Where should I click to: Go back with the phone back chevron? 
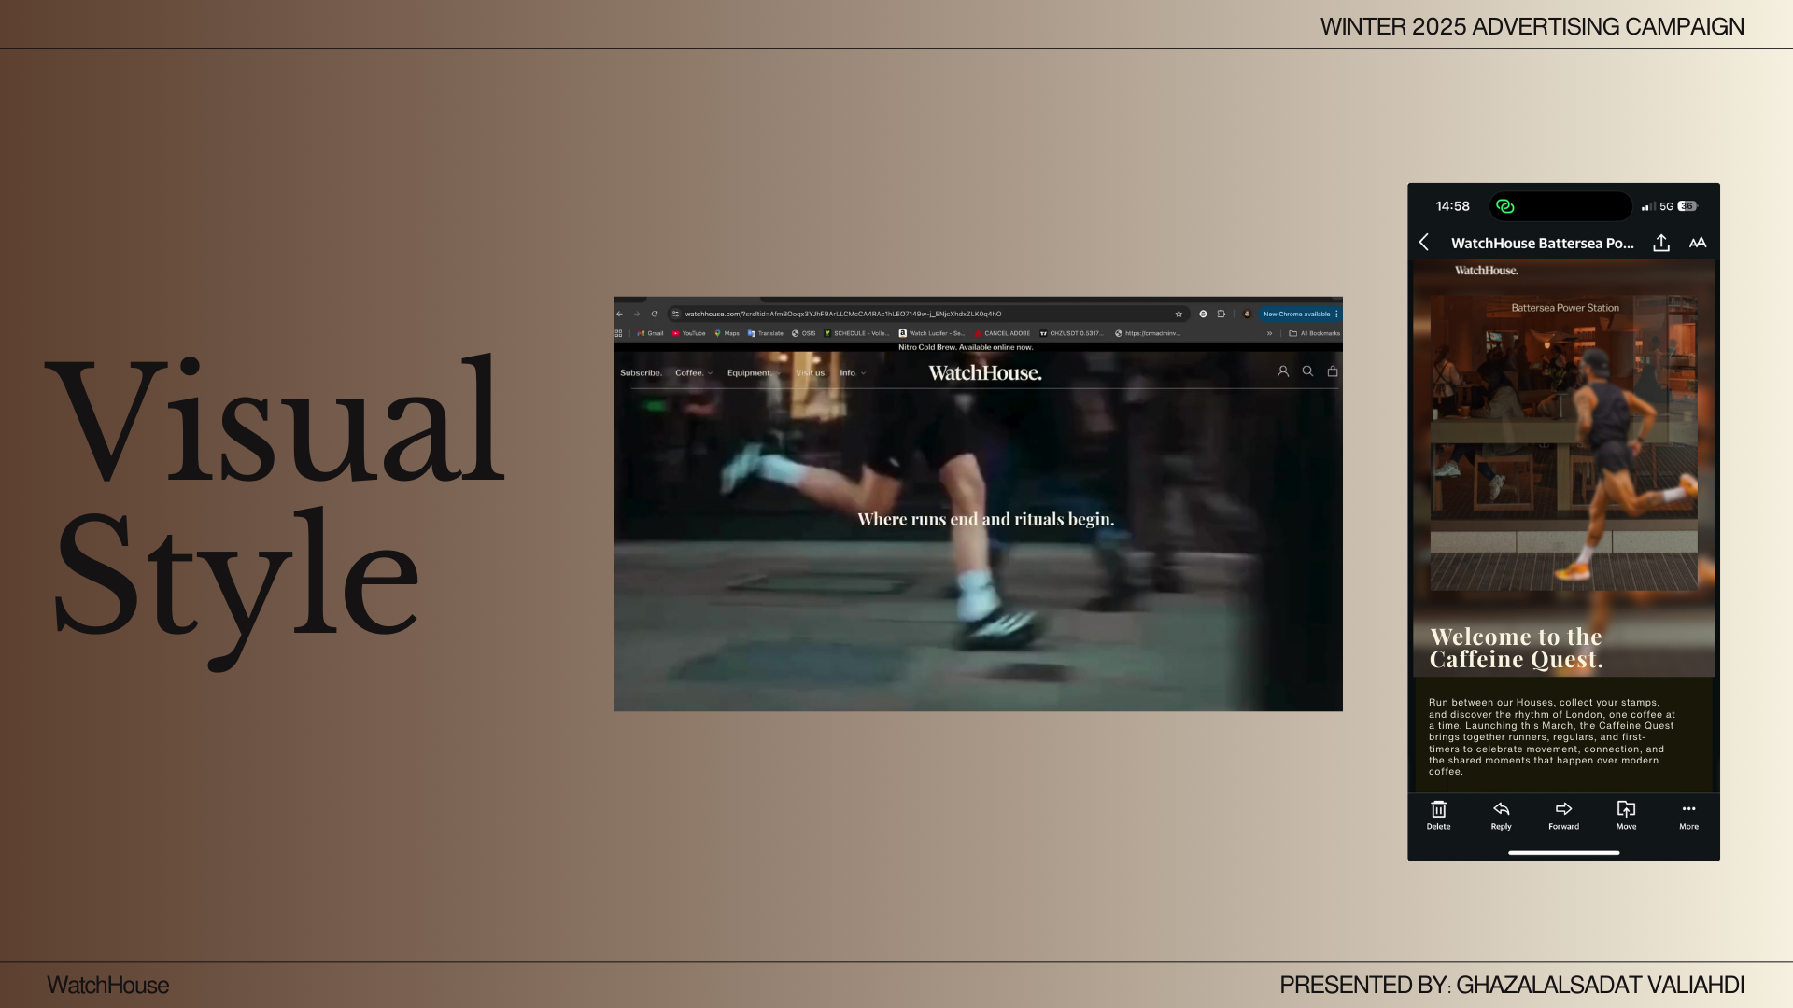[x=1424, y=243]
